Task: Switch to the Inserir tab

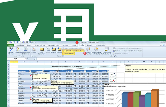Action: point(29,45)
